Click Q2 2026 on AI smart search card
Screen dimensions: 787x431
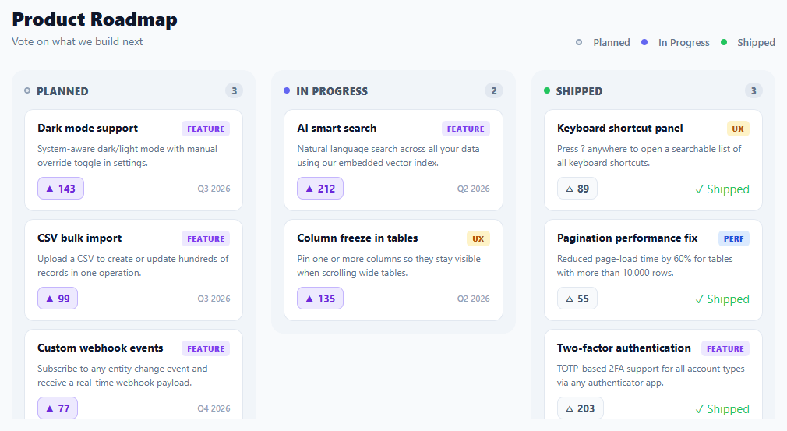click(x=473, y=189)
